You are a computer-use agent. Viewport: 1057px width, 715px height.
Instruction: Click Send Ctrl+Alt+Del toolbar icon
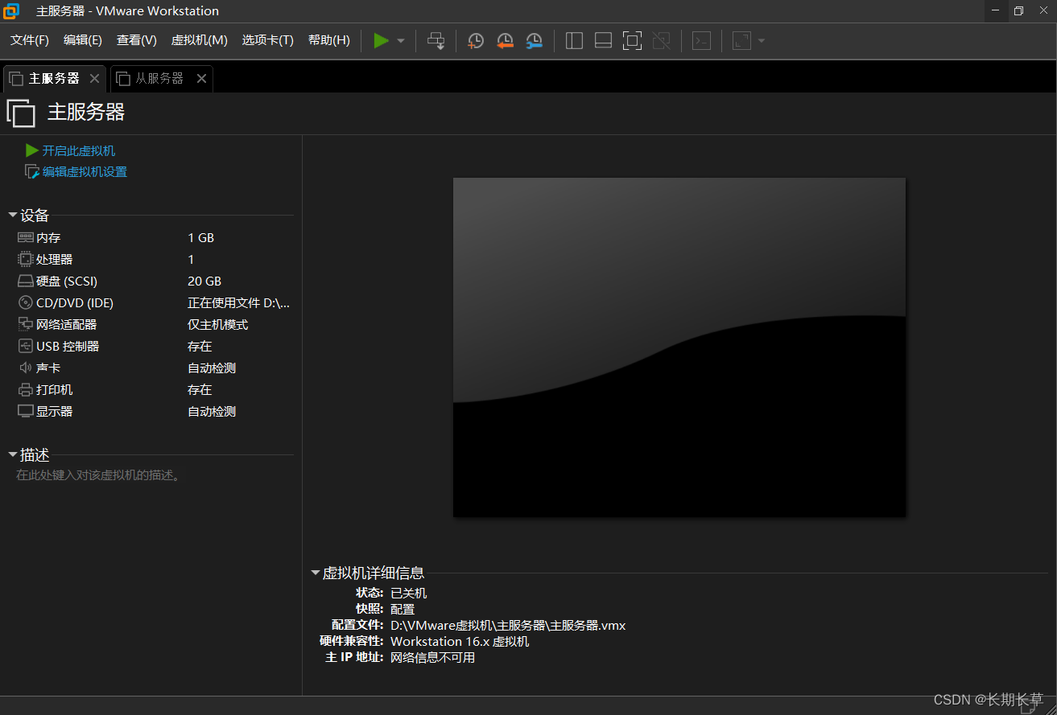click(436, 40)
